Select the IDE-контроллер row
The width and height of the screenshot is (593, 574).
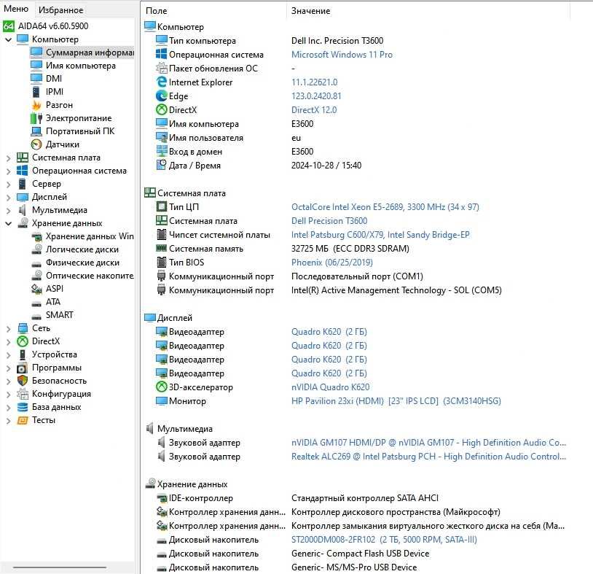[356, 498]
